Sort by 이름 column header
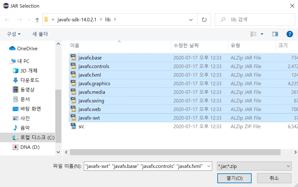Screen dimensions: 298x187 (x=74, y=45)
